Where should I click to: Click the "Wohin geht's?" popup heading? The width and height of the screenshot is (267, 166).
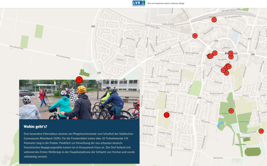(x=35, y=127)
